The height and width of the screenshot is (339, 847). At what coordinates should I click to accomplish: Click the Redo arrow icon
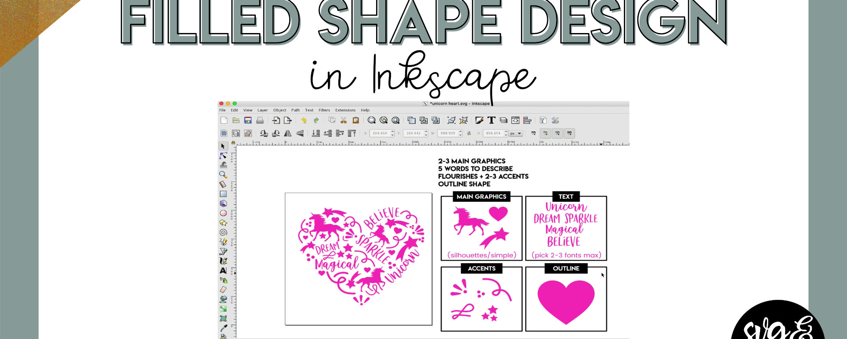point(316,120)
